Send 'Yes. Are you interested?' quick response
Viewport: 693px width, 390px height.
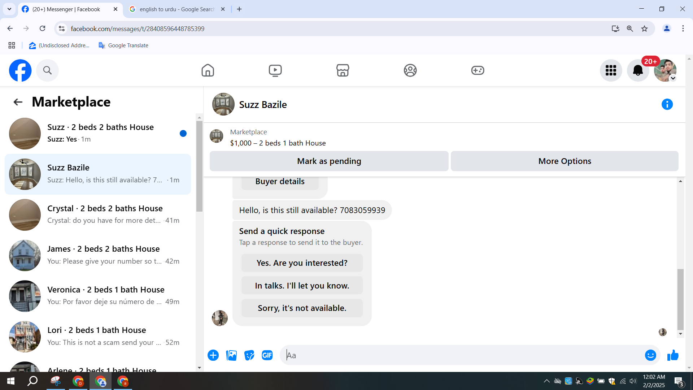302,263
